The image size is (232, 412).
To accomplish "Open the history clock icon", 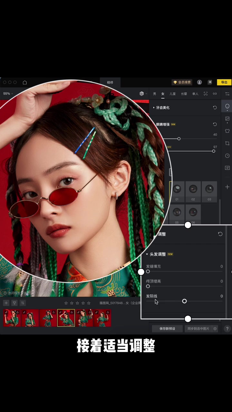I will [227, 155].
